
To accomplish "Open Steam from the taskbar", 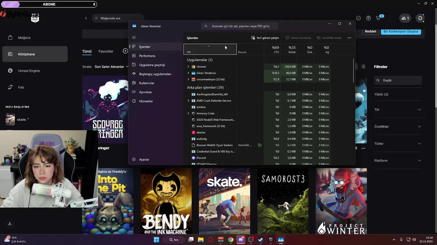I will click(260, 240).
